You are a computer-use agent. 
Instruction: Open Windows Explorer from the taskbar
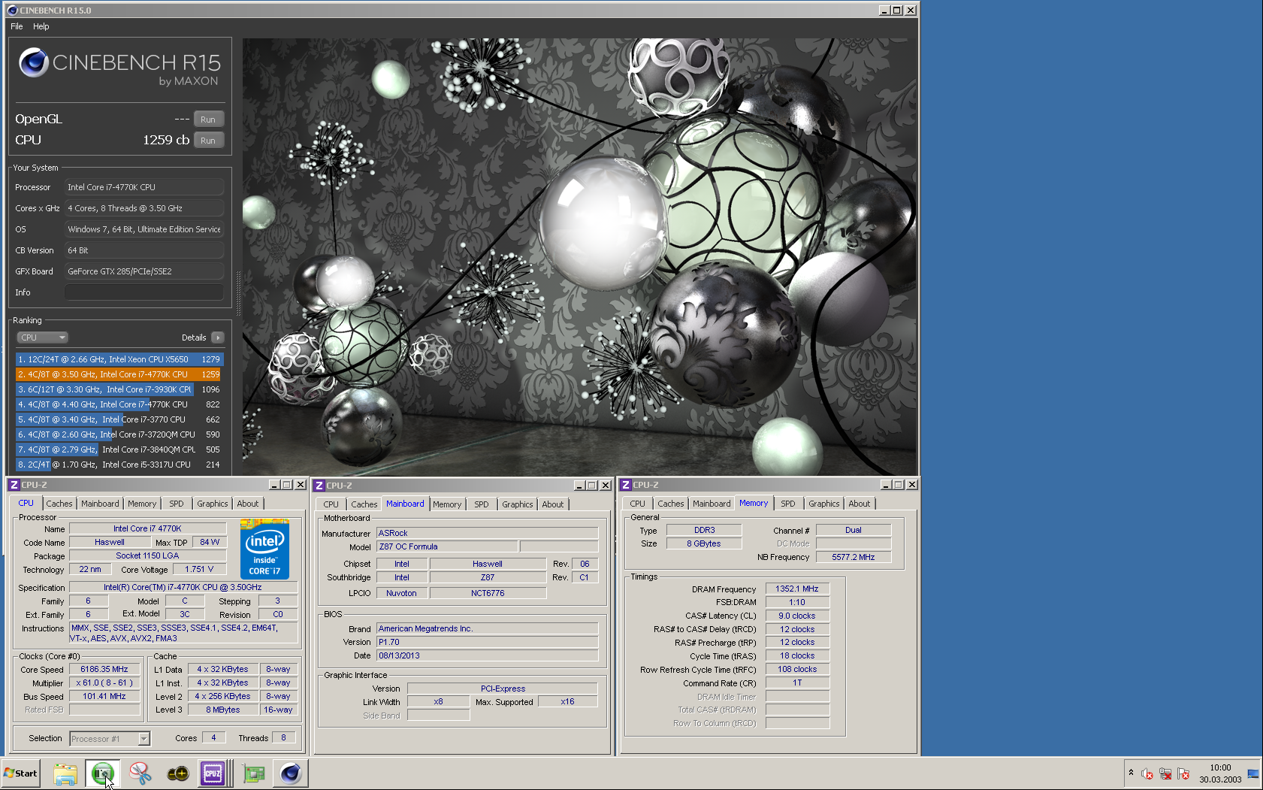(x=65, y=773)
